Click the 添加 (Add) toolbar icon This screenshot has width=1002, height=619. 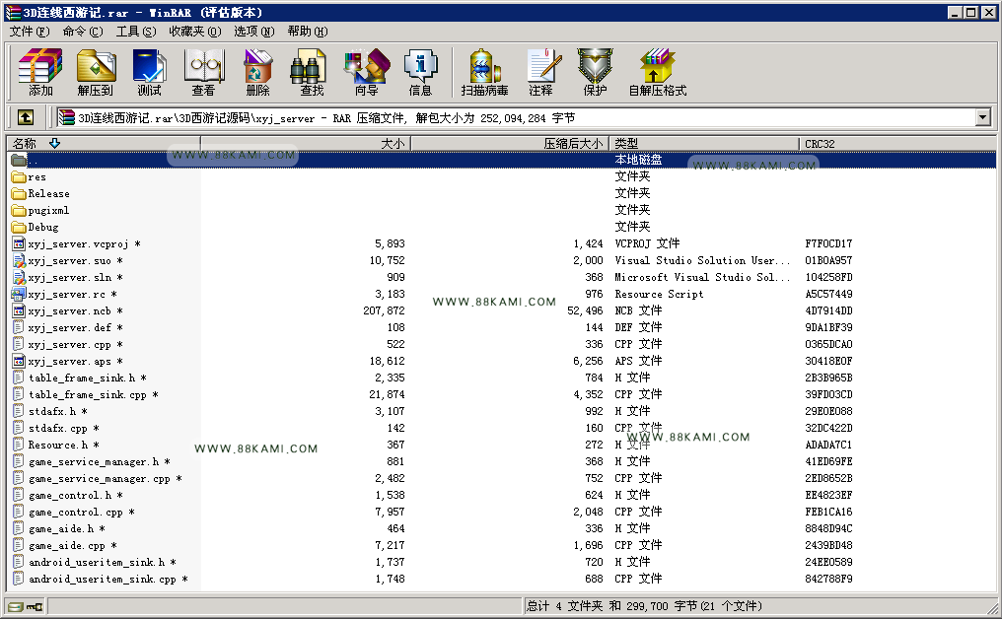(40, 72)
